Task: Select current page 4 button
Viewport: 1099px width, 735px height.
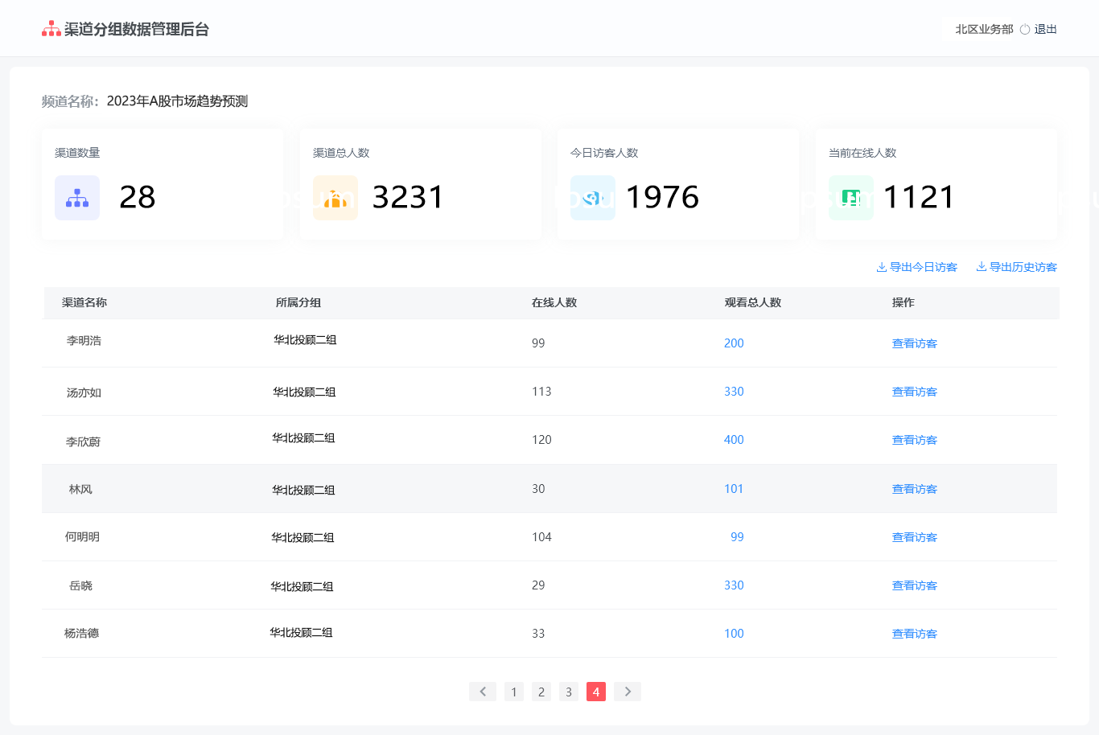Action: [596, 692]
